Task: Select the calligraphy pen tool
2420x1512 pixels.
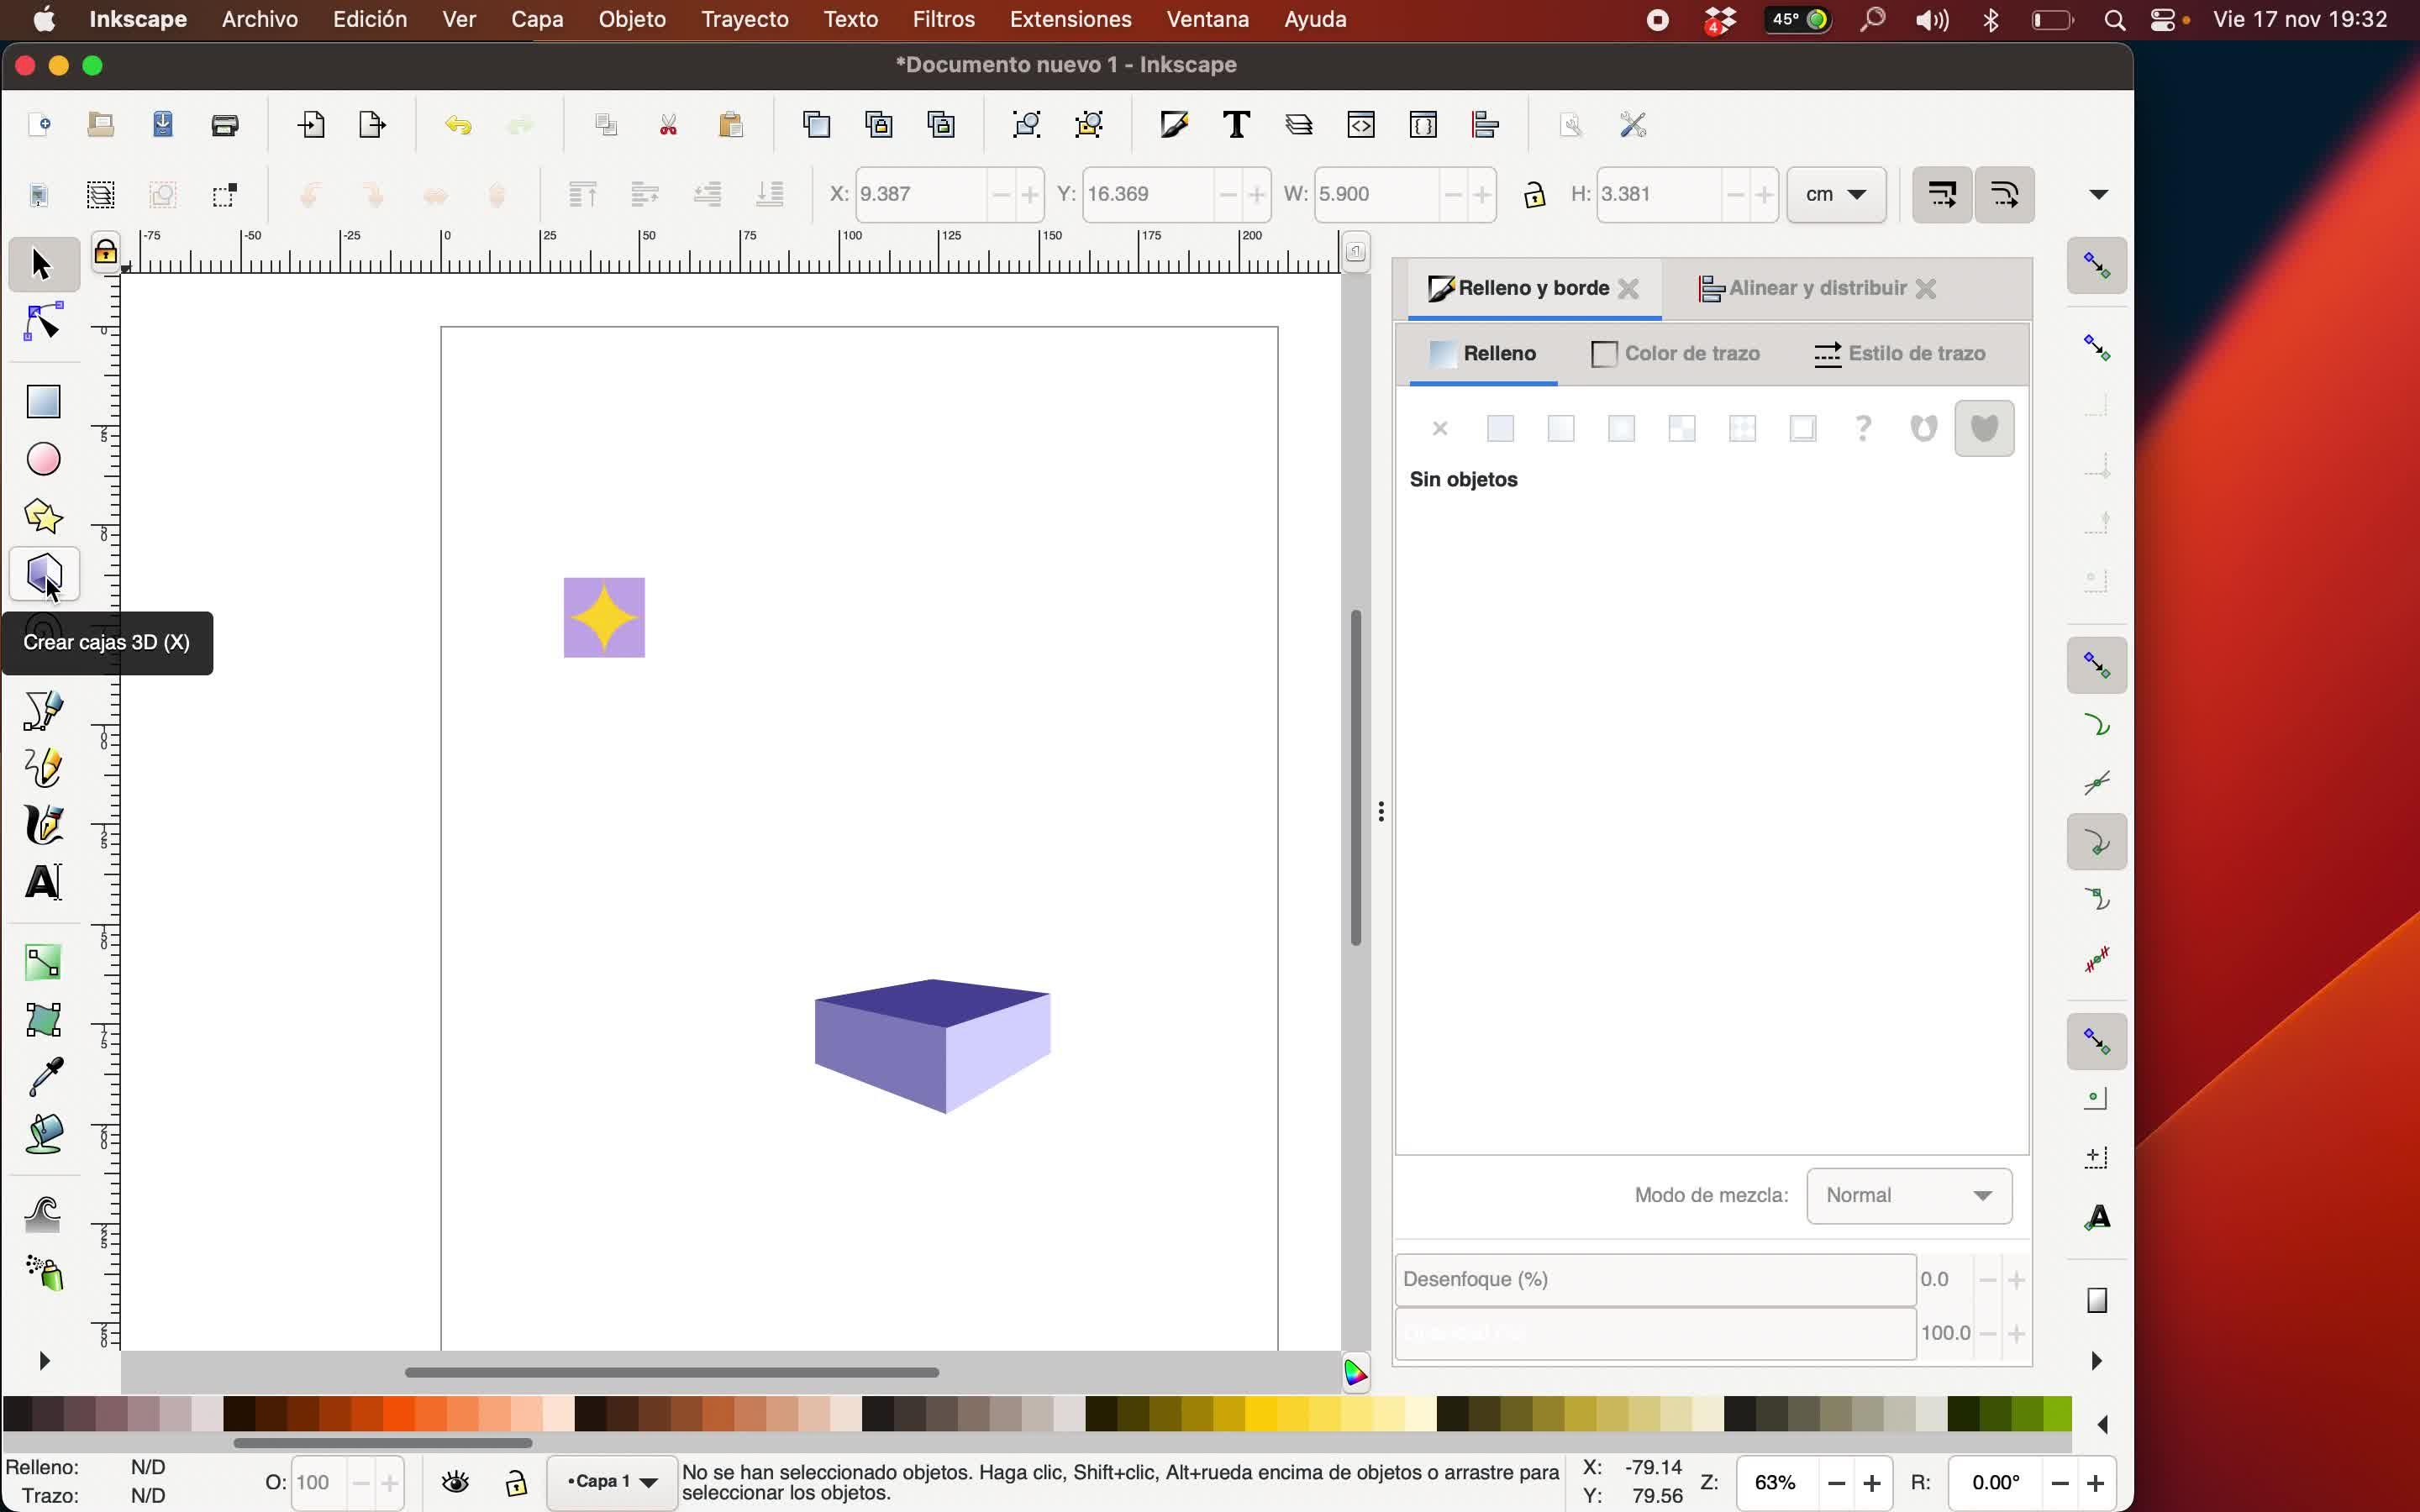Action: tap(43, 825)
